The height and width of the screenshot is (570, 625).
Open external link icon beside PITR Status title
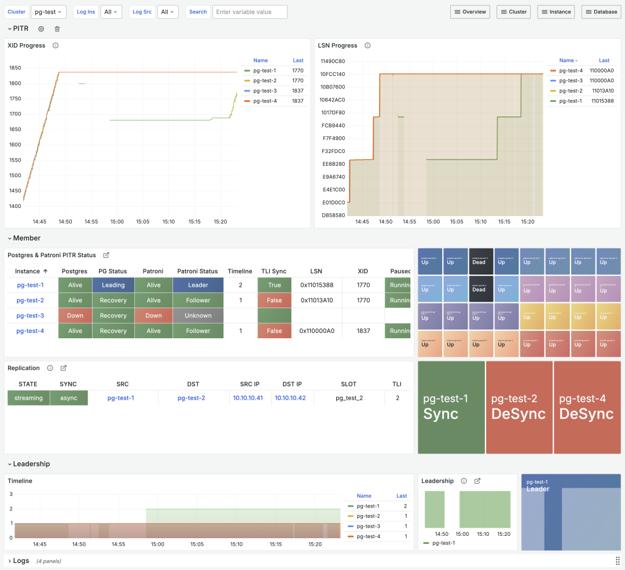(106, 255)
